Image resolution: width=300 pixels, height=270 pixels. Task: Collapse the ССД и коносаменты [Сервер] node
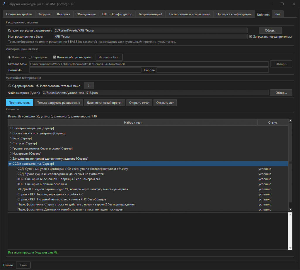[x=10, y=164]
